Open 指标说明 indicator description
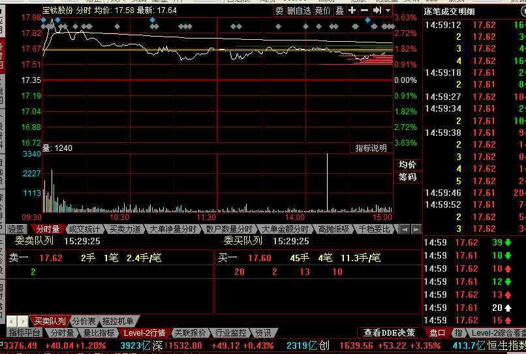Screen dimensions: 526x354 tap(371, 148)
